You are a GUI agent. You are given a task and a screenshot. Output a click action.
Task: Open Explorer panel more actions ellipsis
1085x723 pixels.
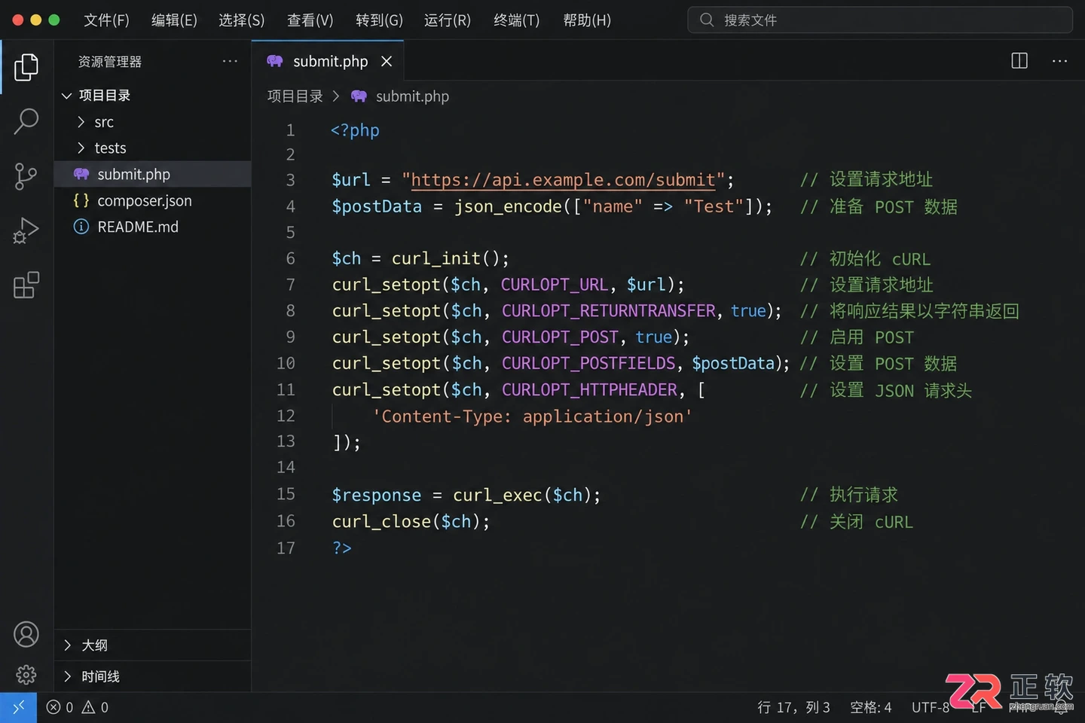click(x=230, y=61)
